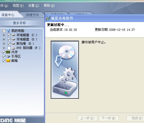Click the memory chip icon
The height and width of the screenshot is (123, 144).
point(8,52)
